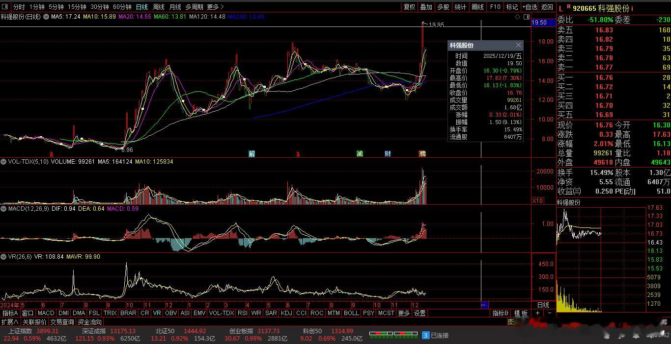This screenshot has width=671, height=344.
Task: Add stock with +自选 button
Action: pos(529,7)
